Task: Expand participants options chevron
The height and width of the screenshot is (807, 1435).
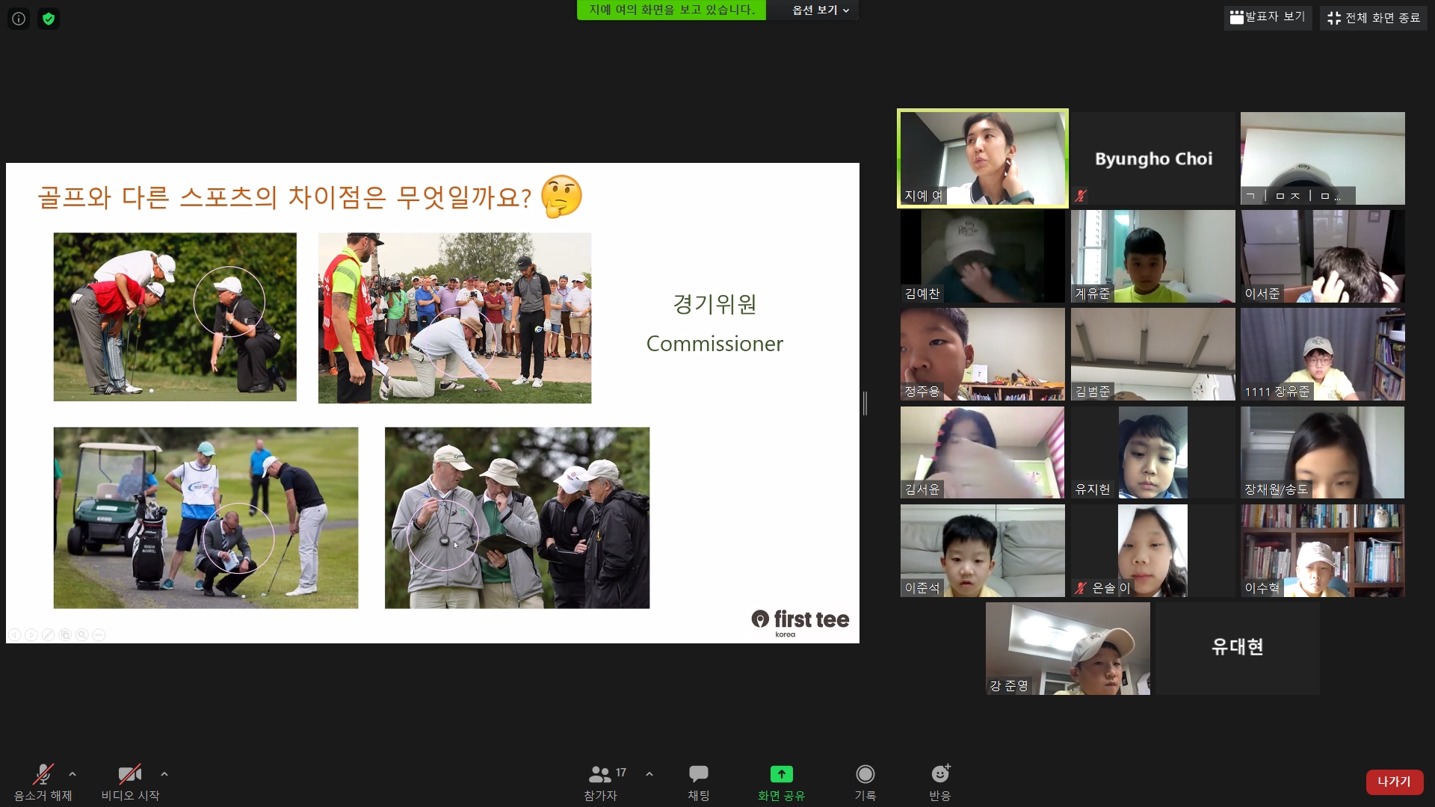Action: pyautogui.click(x=649, y=774)
